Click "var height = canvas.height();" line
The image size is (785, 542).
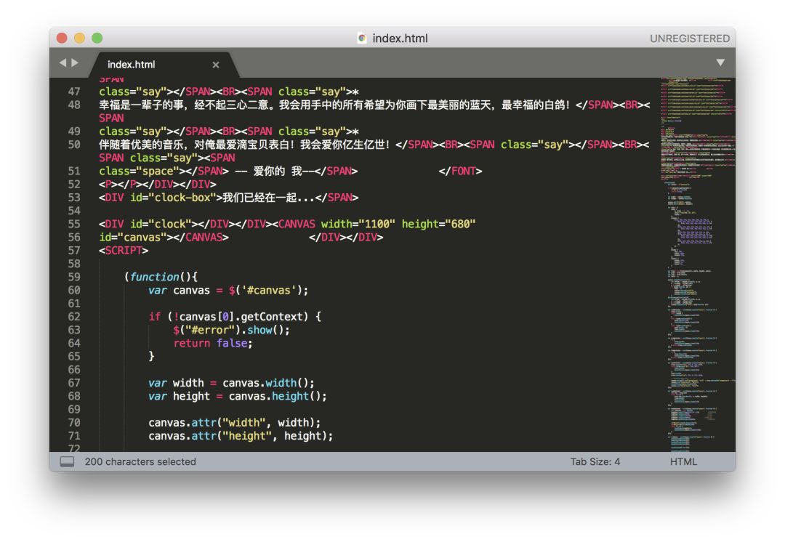coord(237,396)
